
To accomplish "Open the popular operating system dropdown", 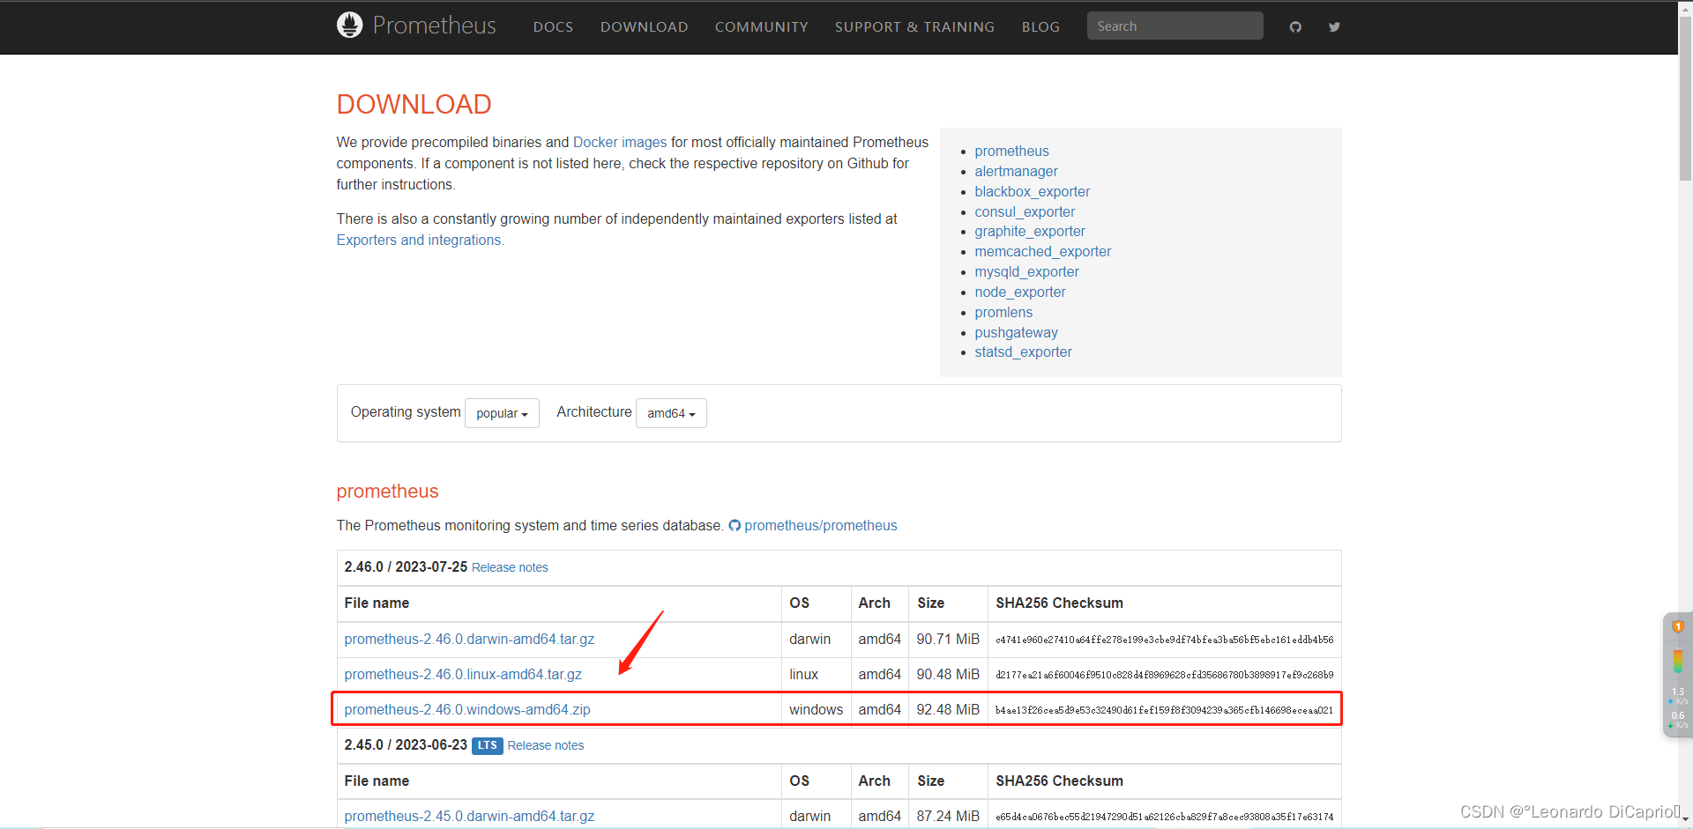I will click(x=501, y=412).
